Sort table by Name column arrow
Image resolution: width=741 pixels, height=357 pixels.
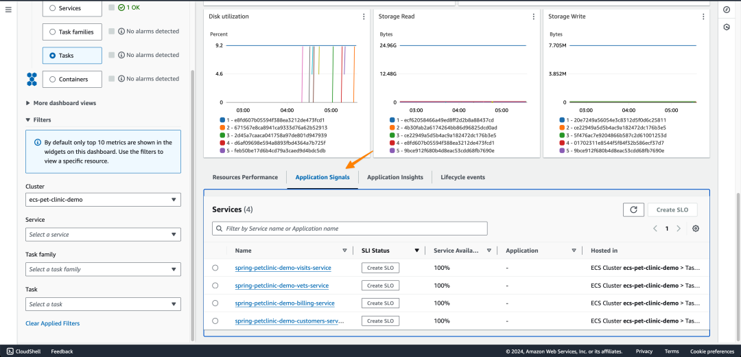(344, 251)
